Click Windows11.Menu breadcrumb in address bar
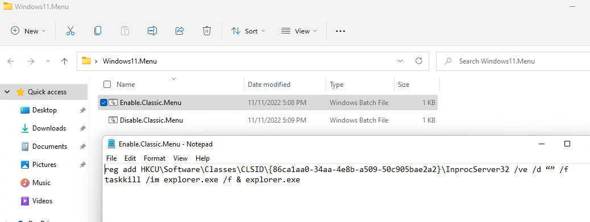Image resolution: width=590 pixels, height=222 pixels. (x=130, y=61)
